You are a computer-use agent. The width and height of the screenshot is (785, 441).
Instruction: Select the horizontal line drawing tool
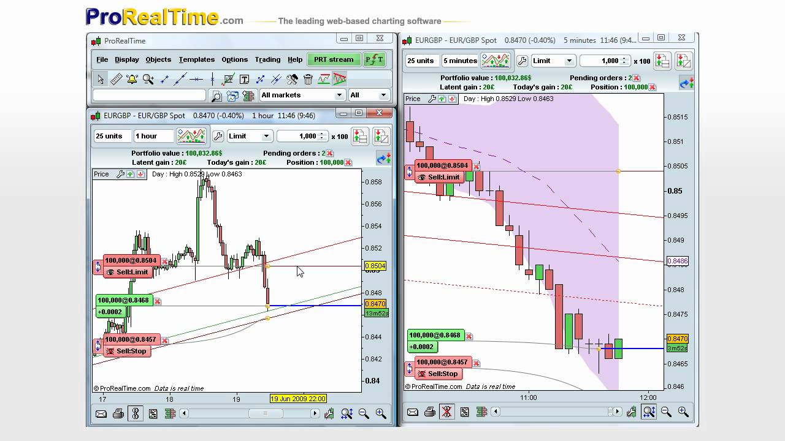196,79
